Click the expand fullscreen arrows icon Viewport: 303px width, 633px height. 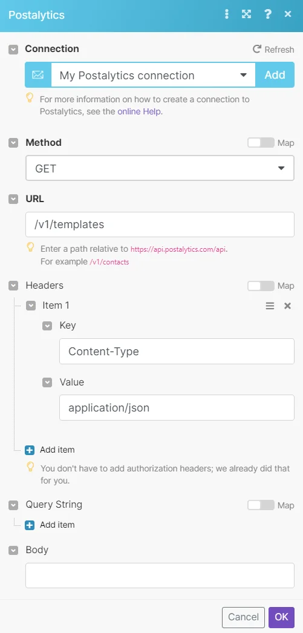pyautogui.click(x=246, y=15)
